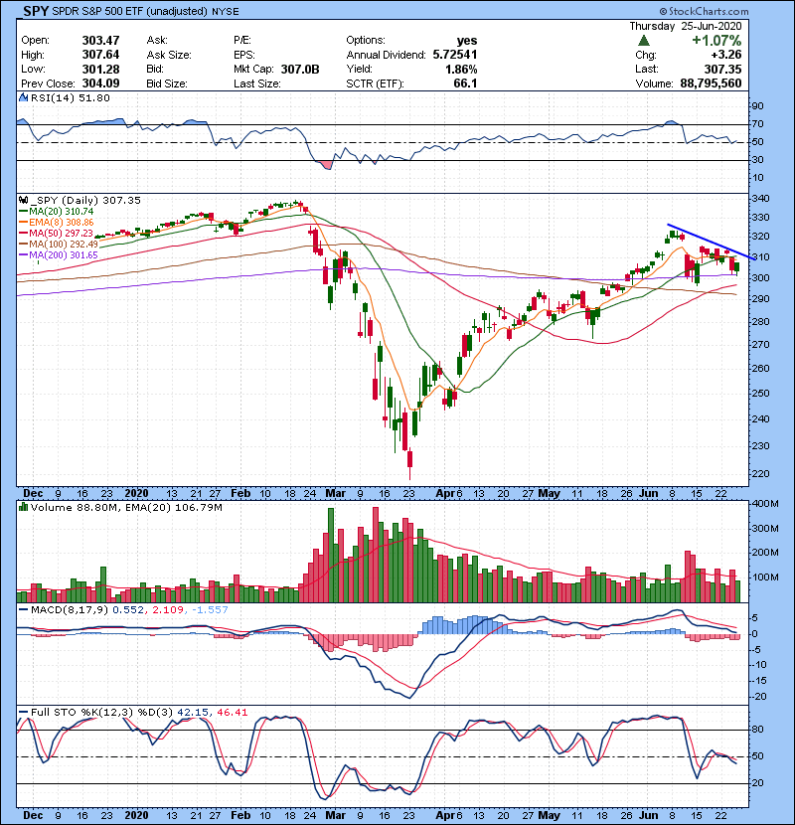The width and height of the screenshot is (795, 825).
Task: Click the Yield value 1.86%
Action: (x=461, y=69)
